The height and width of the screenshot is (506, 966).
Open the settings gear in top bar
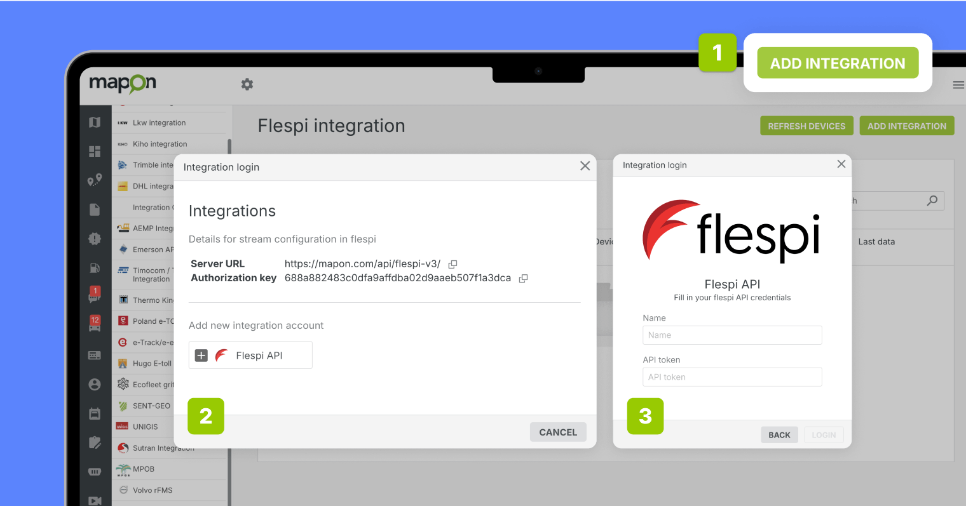(247, 84)
